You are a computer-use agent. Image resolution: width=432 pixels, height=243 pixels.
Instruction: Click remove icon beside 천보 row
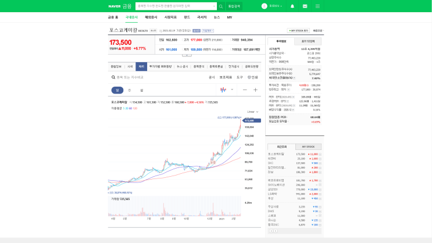tap(320, 172)
